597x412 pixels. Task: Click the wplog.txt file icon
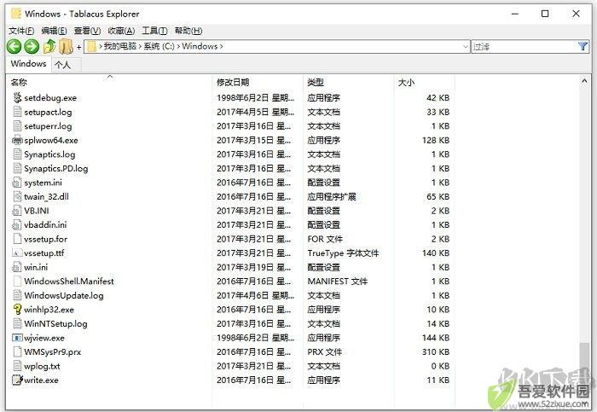tap(17, 366)
